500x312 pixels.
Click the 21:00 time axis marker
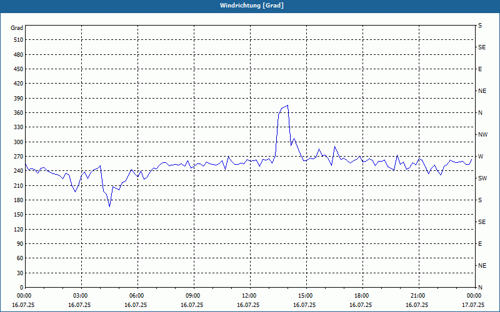(x=418, y=296)
